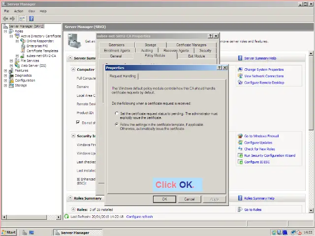Viewport: 315px width, 236px height.
Task: Open the Configure refresh link
Action: [139, 216]
